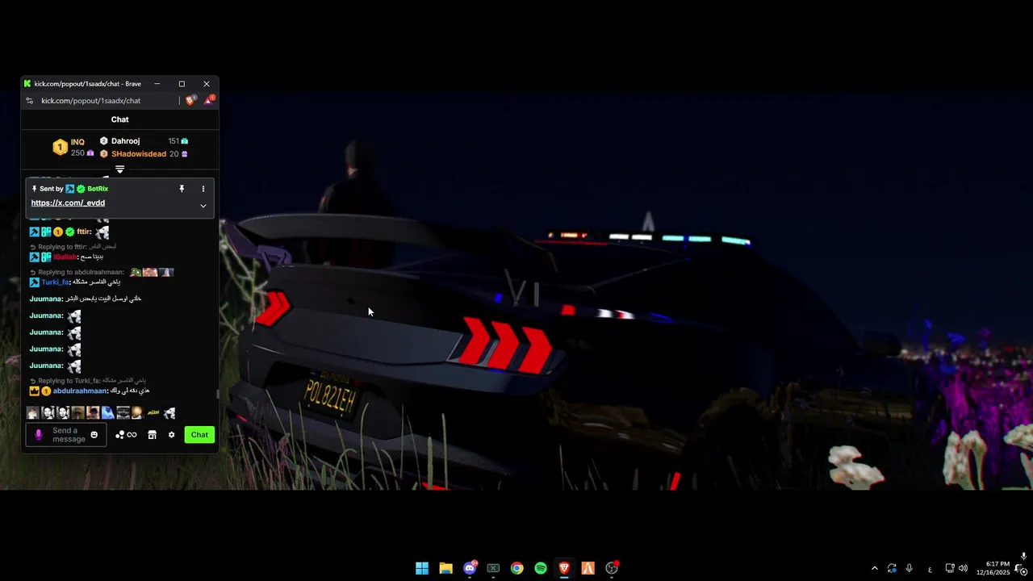Select the yellow Arabic text emote in emote row

click(153, 413)
